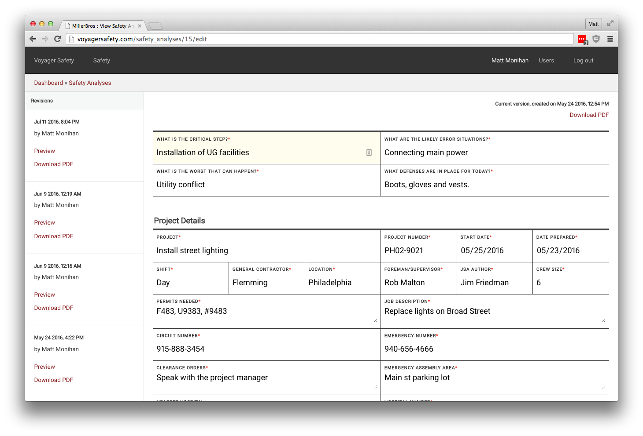Preview the May 24 2016 revision
This screenshot has height=436, width=643.
point(44,367)
